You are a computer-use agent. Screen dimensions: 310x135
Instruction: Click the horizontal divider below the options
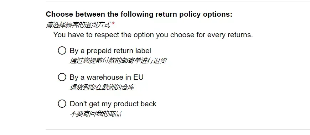(178, 129)
